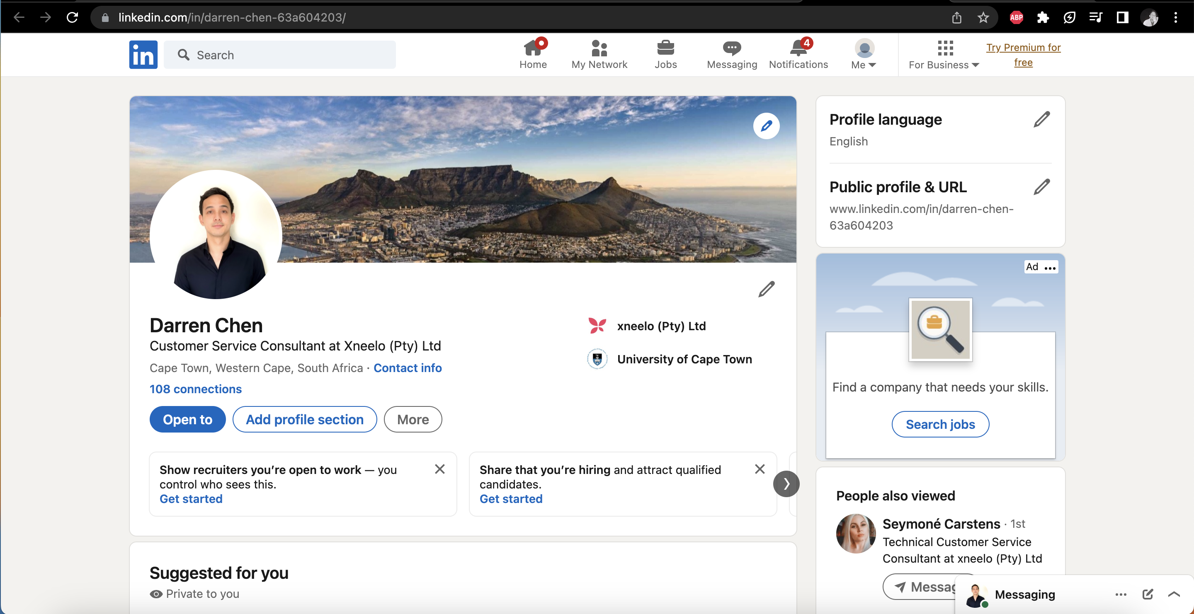
Task: Open the Messaging nav item
Action: (731, 55)
